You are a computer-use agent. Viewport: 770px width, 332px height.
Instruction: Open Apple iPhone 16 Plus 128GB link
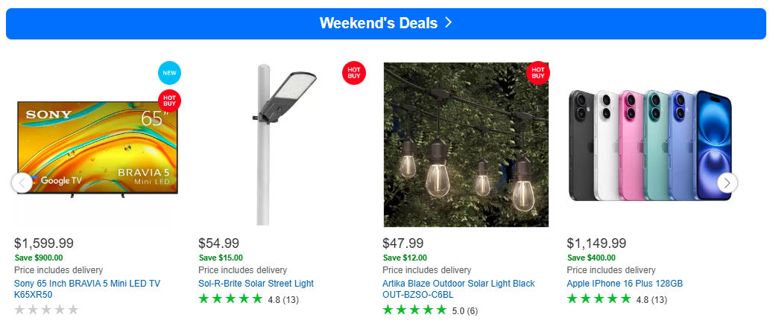coord(625,284)
